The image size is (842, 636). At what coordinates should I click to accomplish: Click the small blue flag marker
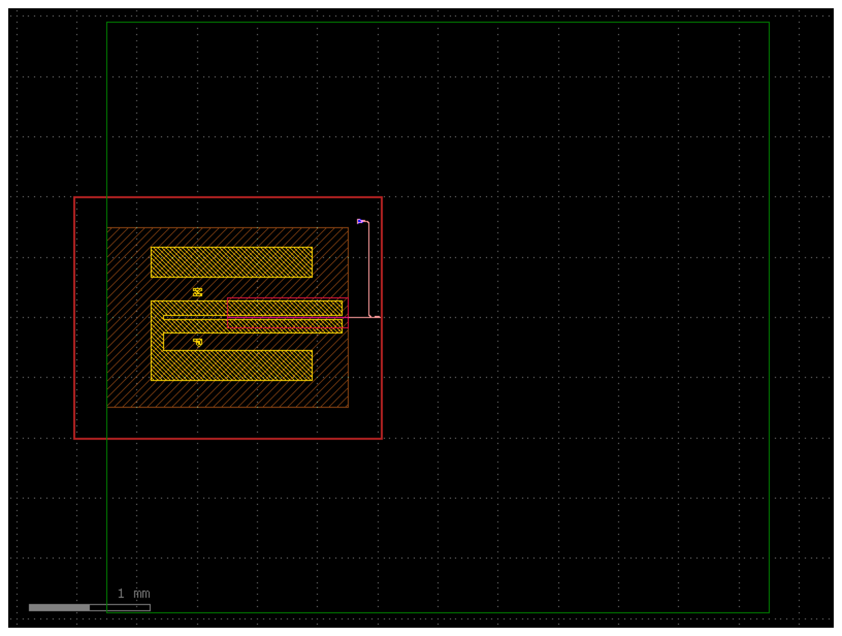point(360,221)
